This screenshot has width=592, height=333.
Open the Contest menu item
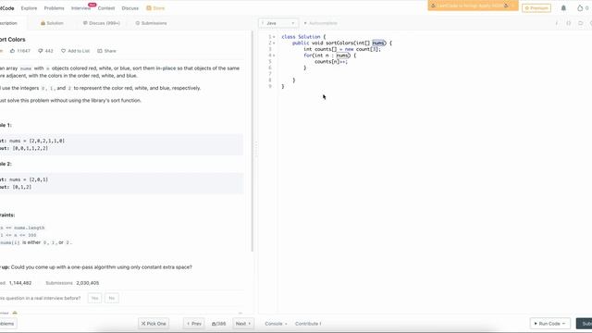tap(106, 8)
